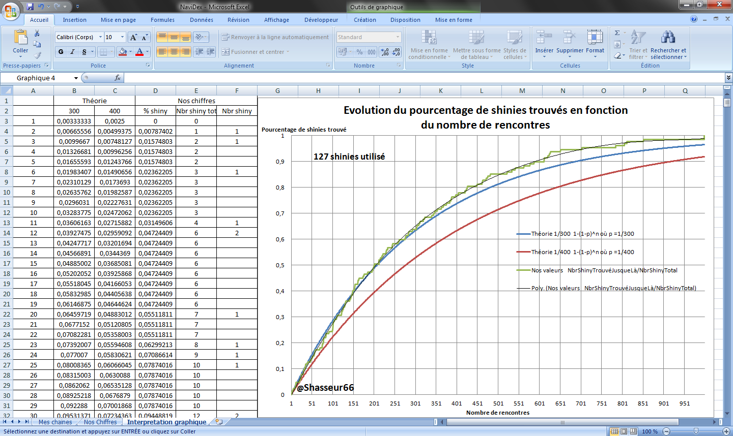
Task: Click the vertical scrollbar thumb
Action: click(x=727, y=102)
